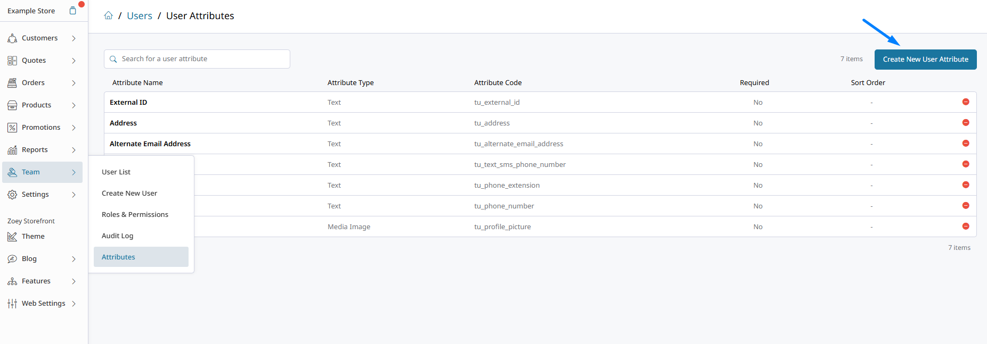987x344 pixels.
Task: Open the store notification bag icon
Action: tap(73, 11)
